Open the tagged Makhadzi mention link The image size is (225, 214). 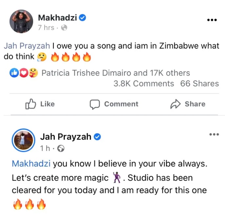coord(31,163)
